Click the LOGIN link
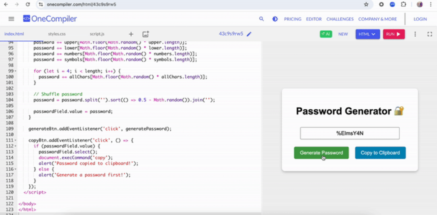The height and width of the screenshot is (215, 437). [x=420, y=19]
